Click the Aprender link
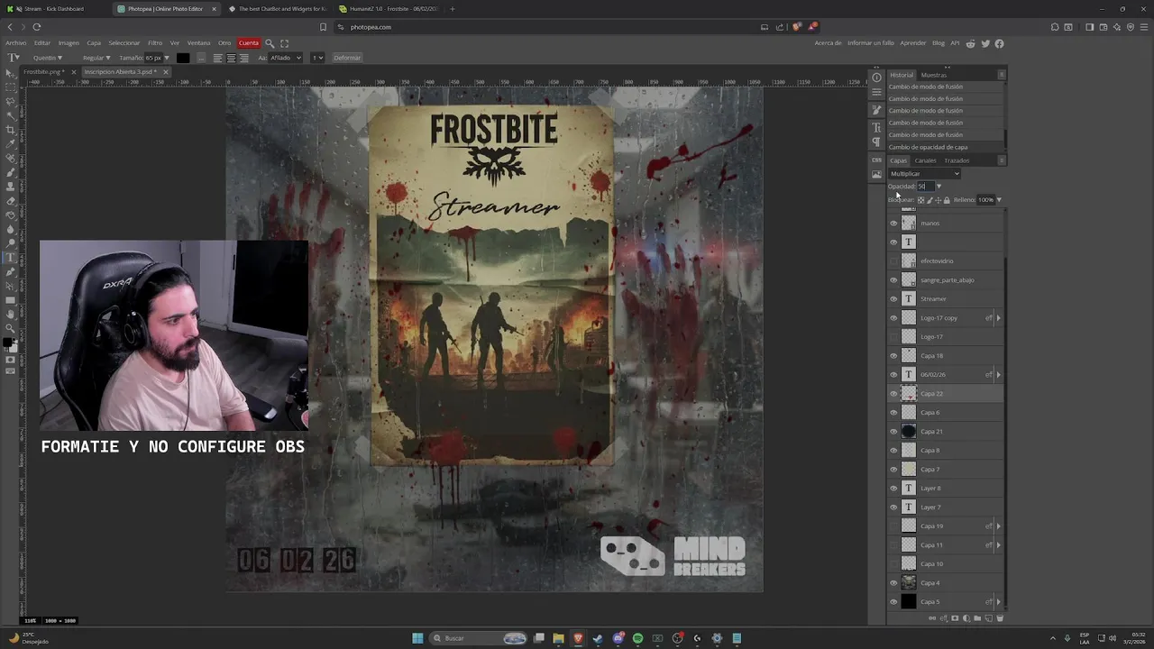1154x649 pixels. (x=913, y=43)
